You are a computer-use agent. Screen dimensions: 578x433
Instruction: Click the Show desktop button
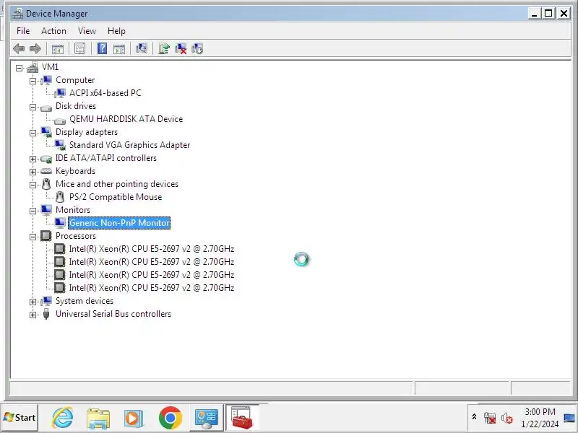[569, 418]
